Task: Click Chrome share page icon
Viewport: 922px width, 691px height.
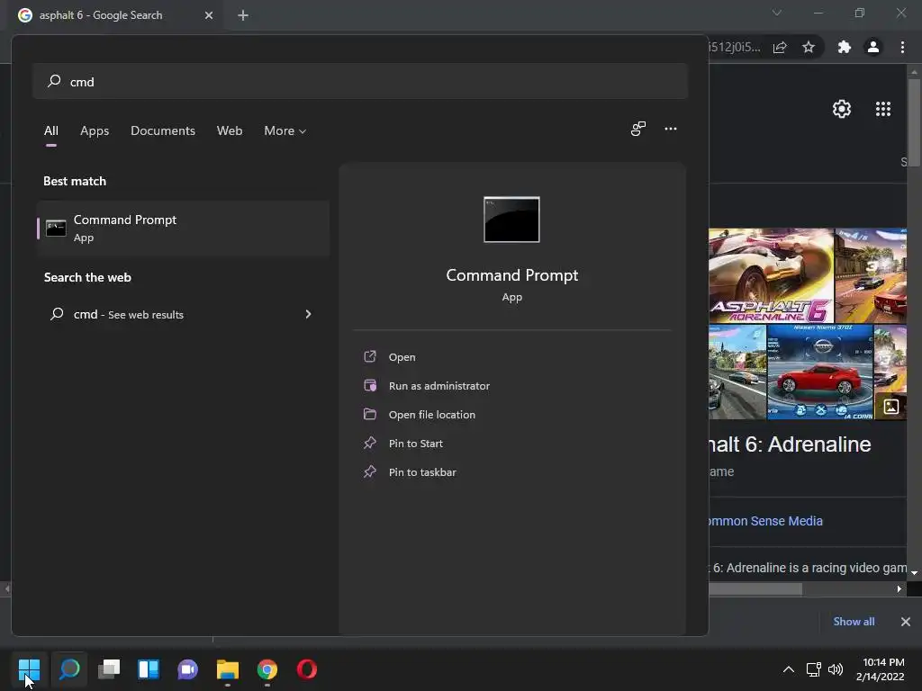Action: [780, 48]
